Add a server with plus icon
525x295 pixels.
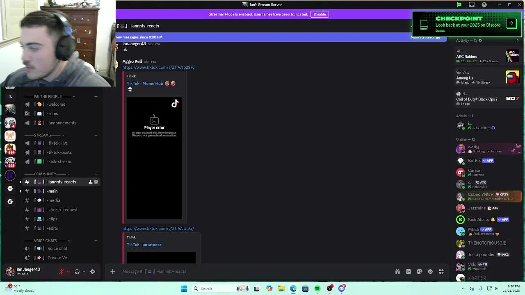(10, 188)
